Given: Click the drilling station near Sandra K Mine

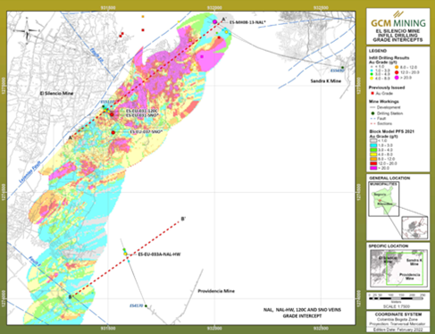Looking at the screenshot, I should [343, 68].
